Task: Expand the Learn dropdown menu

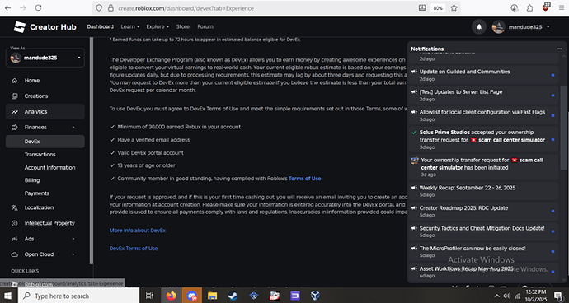Action: click(130, 27)
